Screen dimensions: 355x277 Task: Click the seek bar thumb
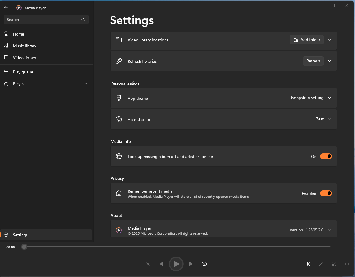[24, 247]
